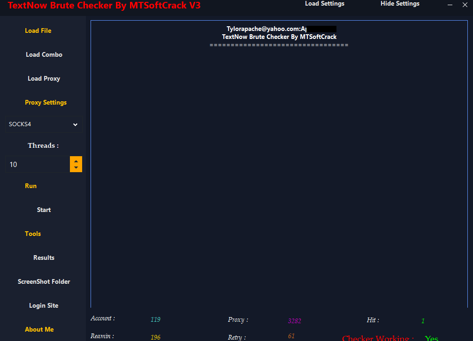Open the ScreenShot Folder
Viewport: 473px width, 341px height.
tap(44, 281)
